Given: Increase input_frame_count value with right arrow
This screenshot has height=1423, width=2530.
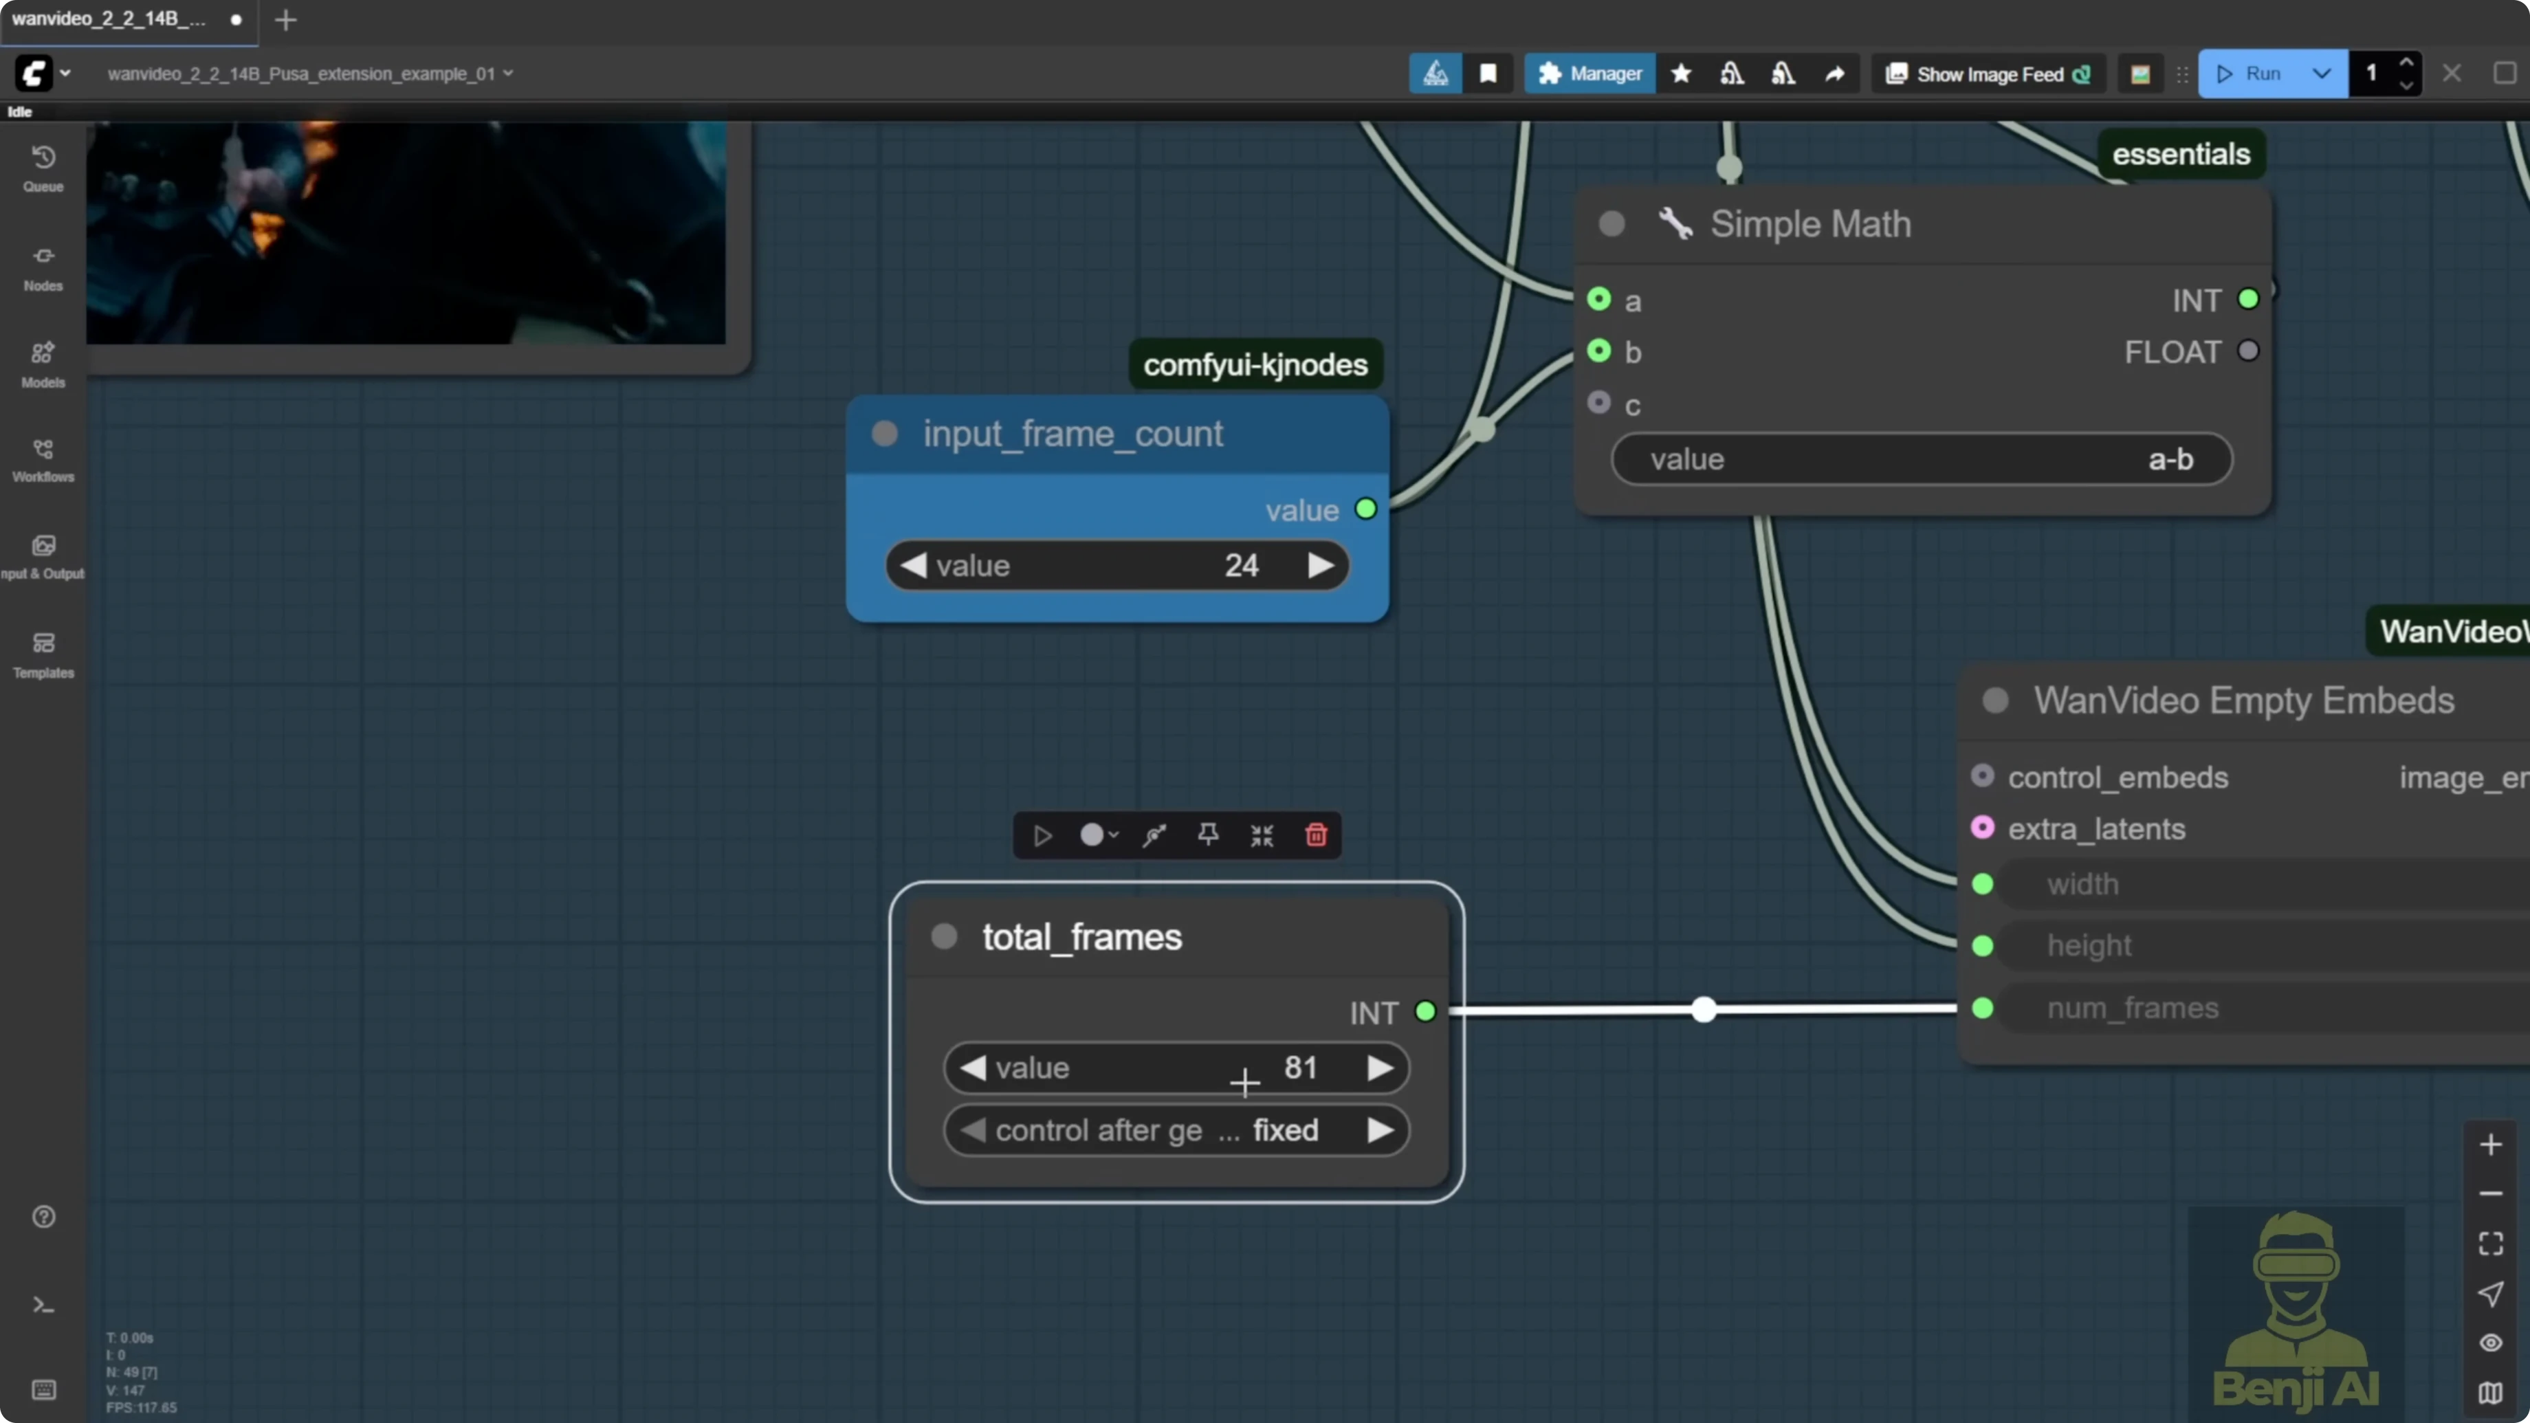Looking at the screenshot, I should tap(1321, 564).
